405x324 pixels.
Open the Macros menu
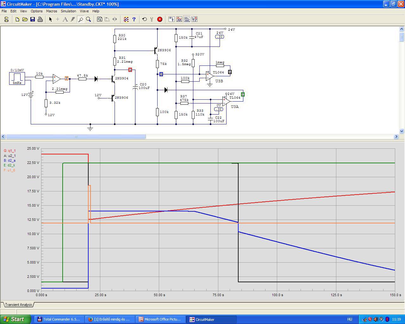click(52, 11)
